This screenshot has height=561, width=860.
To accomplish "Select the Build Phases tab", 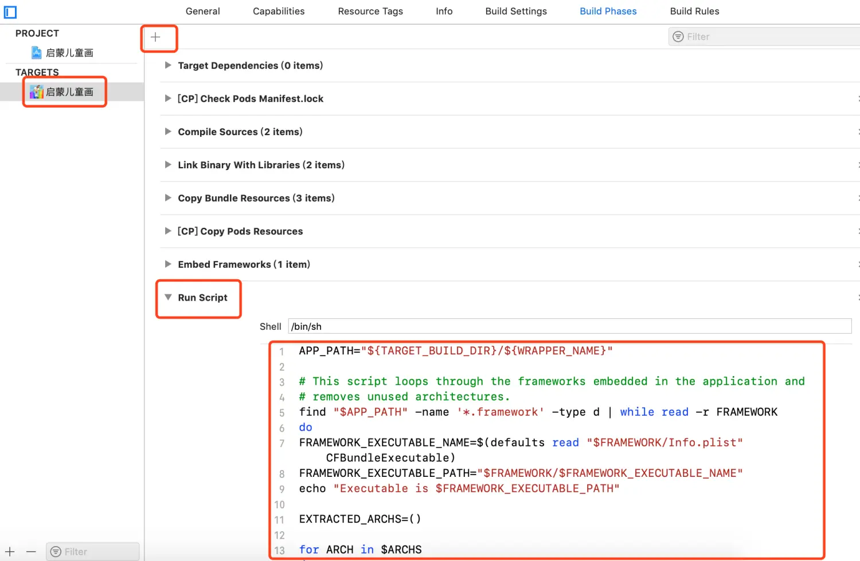I will [608, 11].
